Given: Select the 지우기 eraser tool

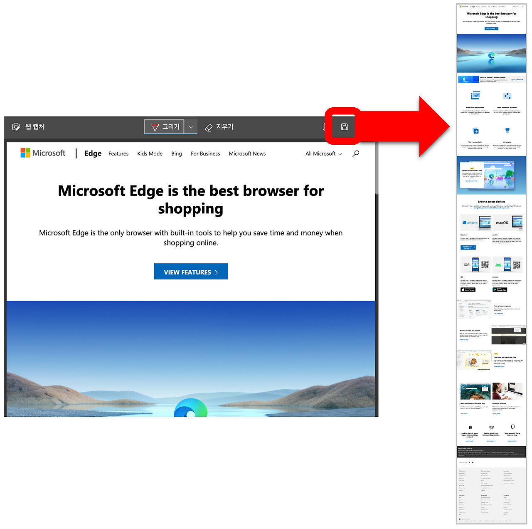Looking at the screenshot, I should tap(219, 127).
